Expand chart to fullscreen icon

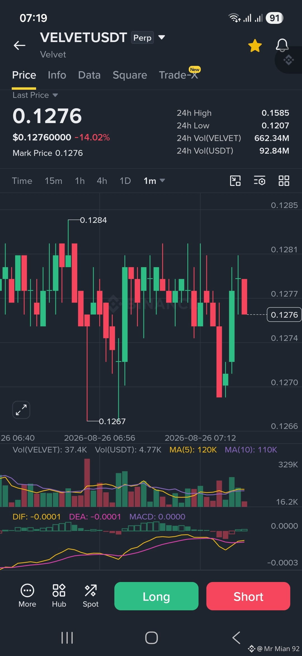click(x=21, y=410)
